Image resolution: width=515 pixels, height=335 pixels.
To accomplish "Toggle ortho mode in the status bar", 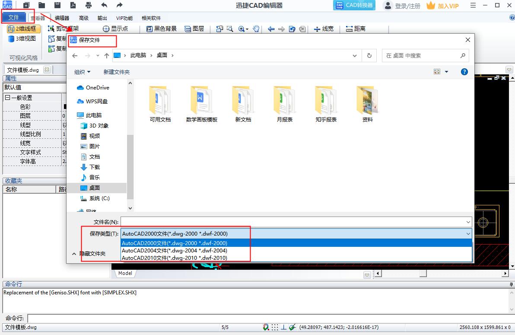I will (x=283, y=327).
